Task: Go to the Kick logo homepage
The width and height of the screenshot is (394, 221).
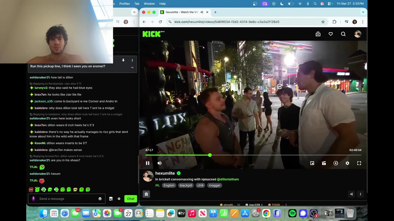Action: (153, 34)
